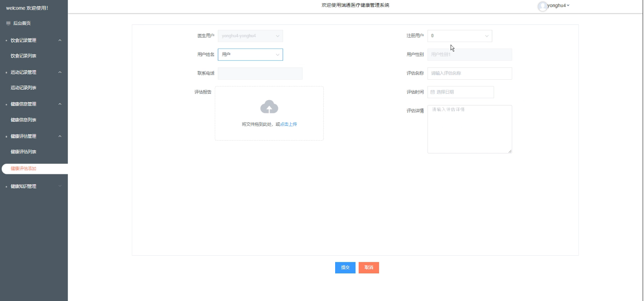Click the monitor icon beside 后台首页
Image resolution: width=644 pixels, height=301 pixels.
pyautogui.click(x=8, y=23)
